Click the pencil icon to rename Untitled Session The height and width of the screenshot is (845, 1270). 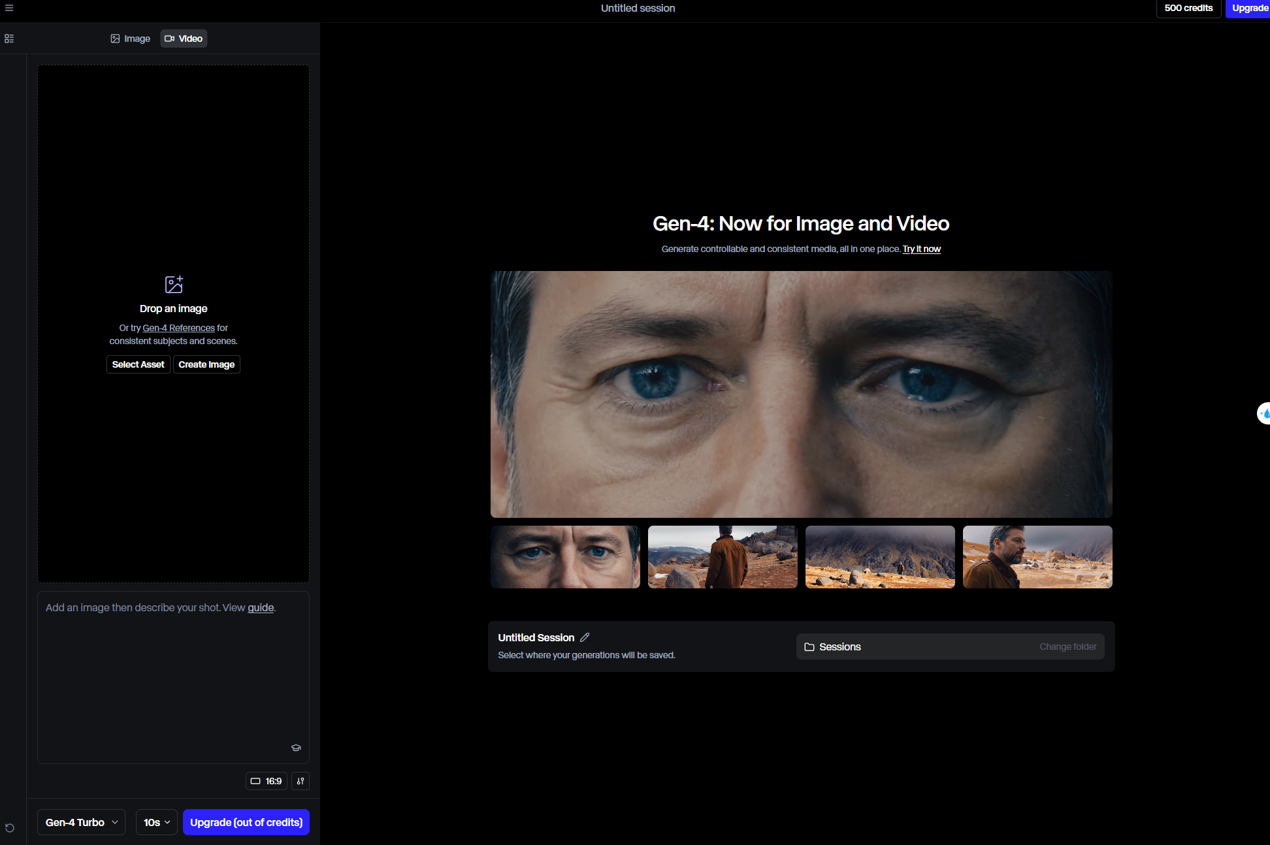click(x=585, y=637)
